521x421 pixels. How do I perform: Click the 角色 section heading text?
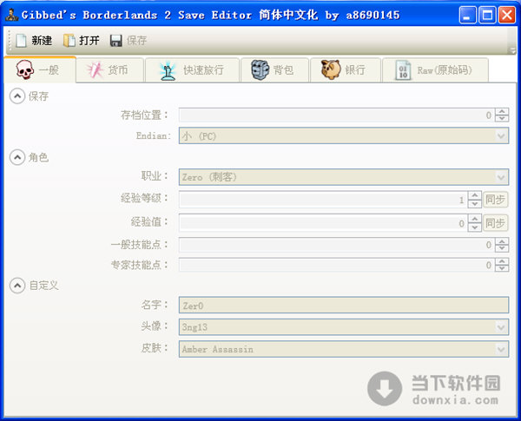(x=38, y=157)
